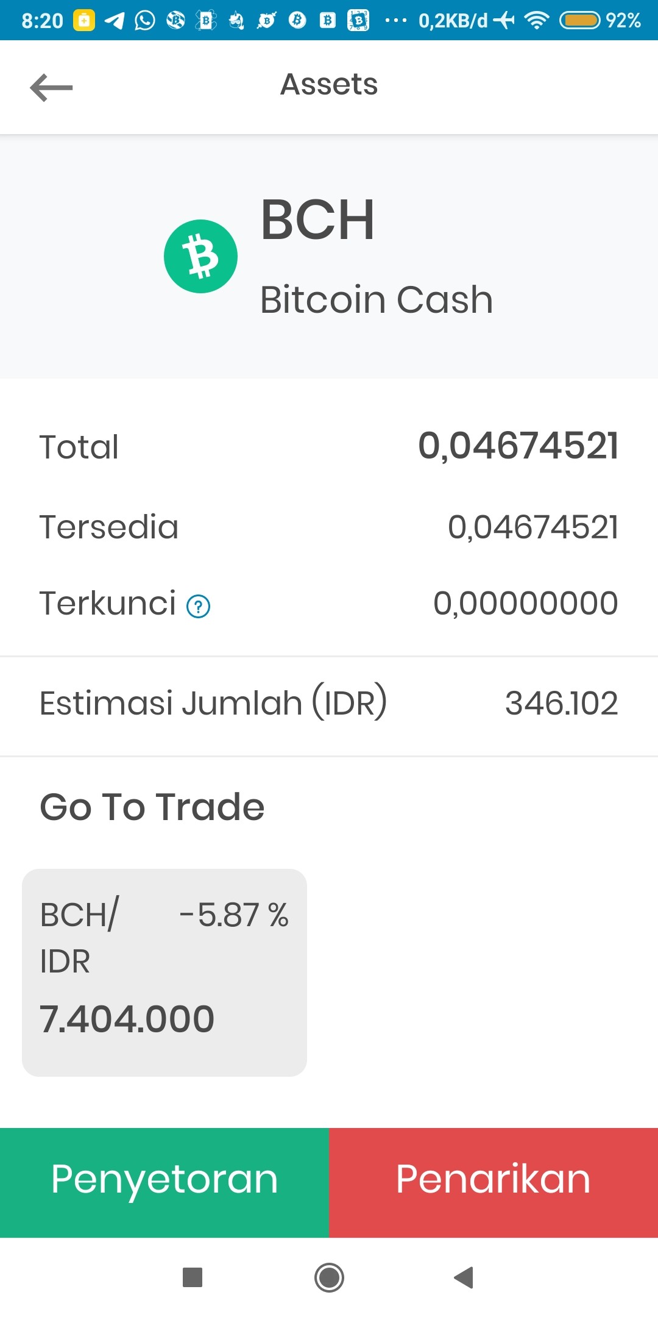Tap the Tersedia available balance value
Image resolution: width=658 pixels, height=1317 pixels.
point(533,527)
